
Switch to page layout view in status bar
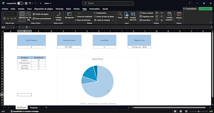pyautogui.click(x=181, y=111)
